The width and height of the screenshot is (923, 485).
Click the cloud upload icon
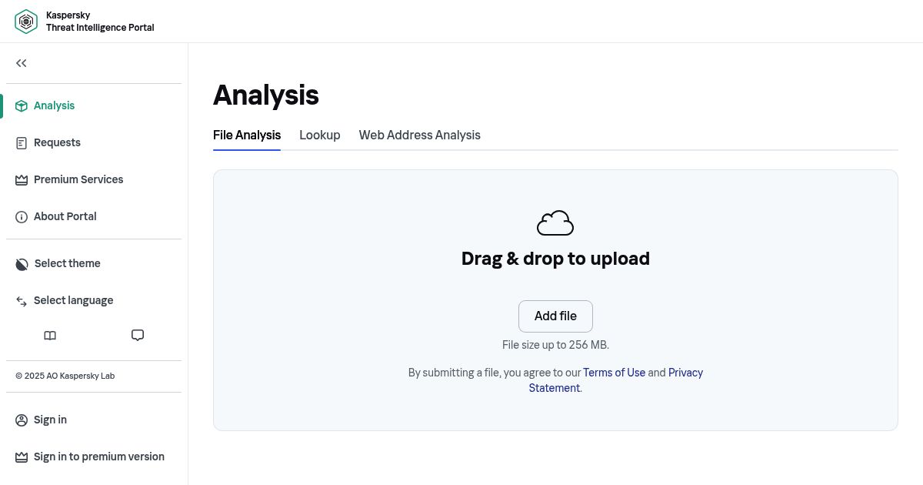(x=555, y=223)
